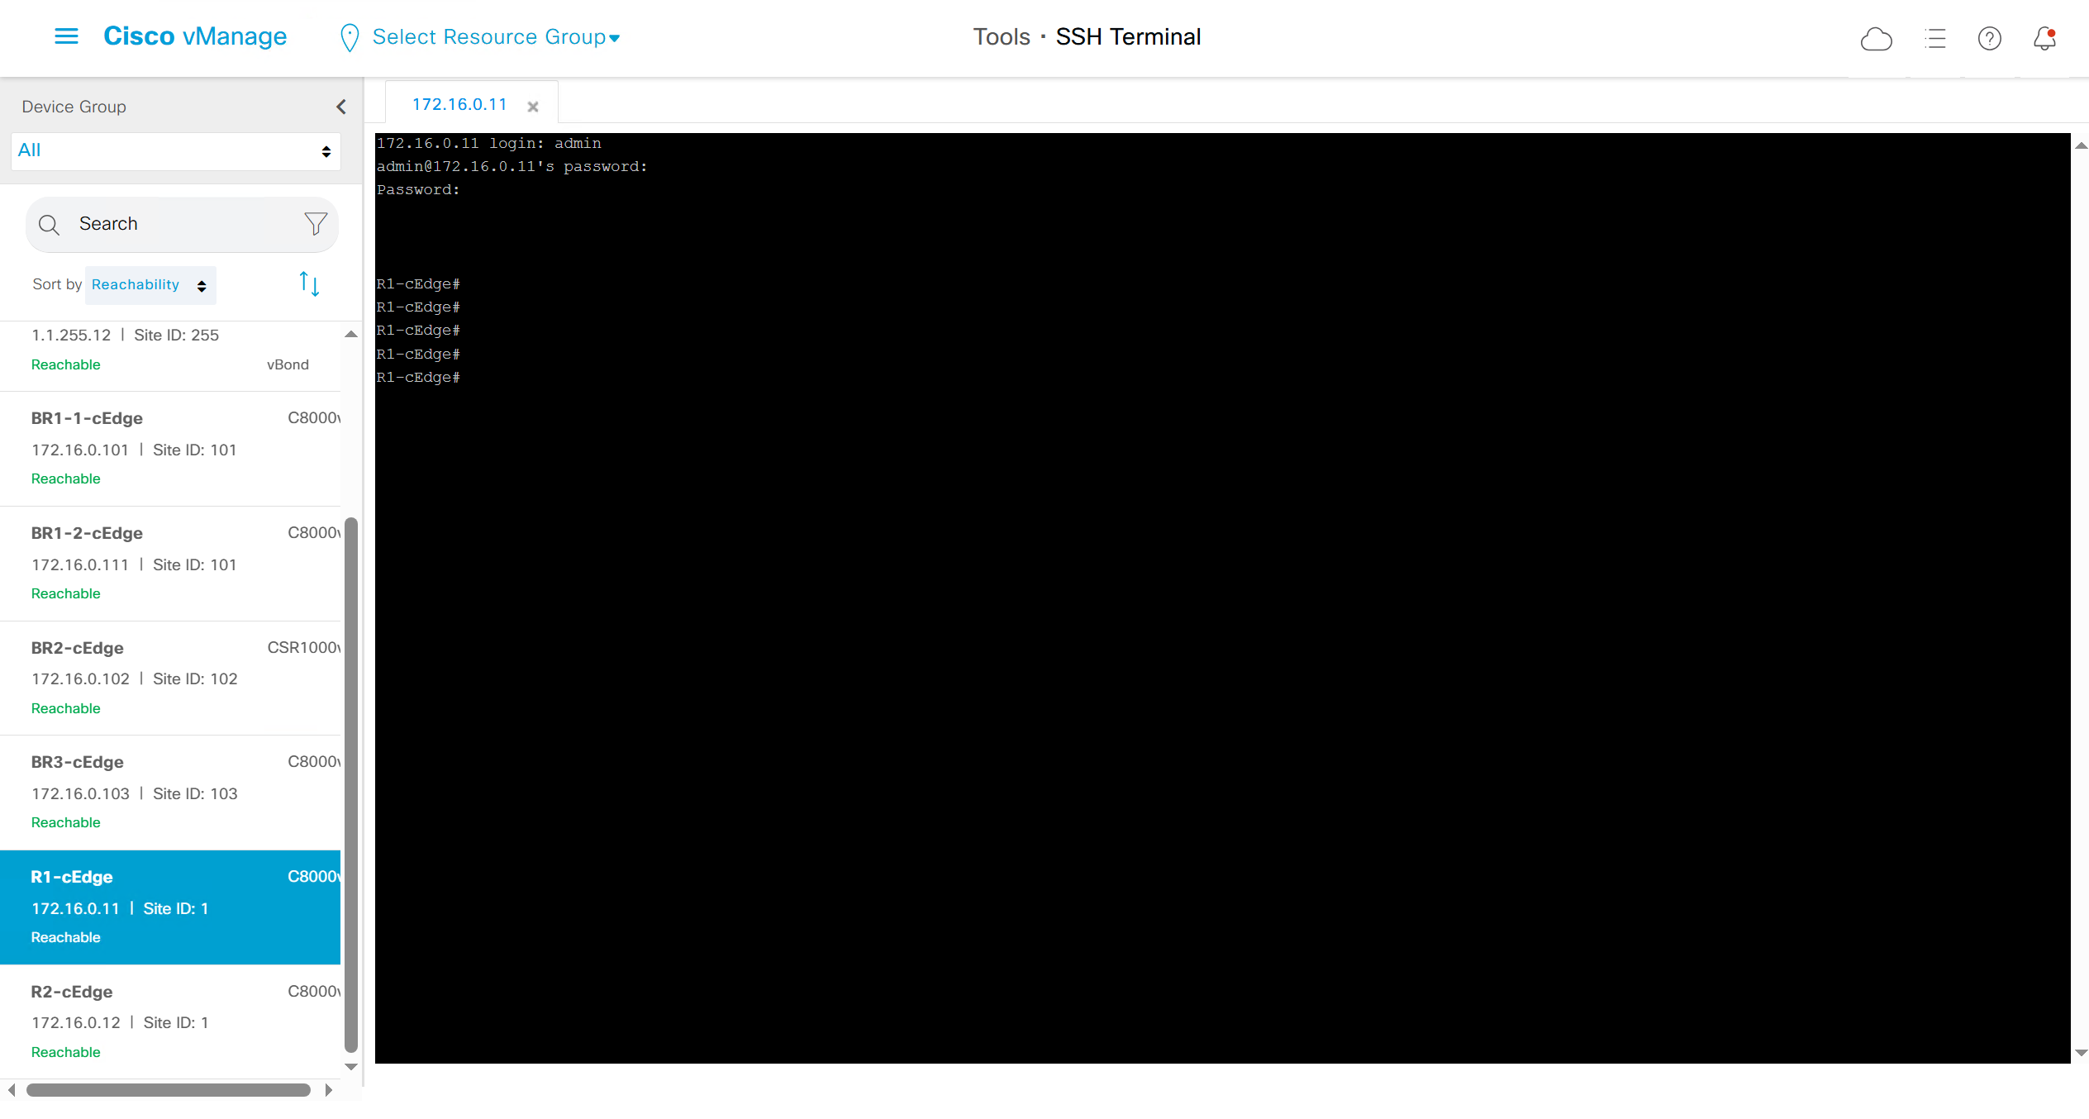Click the device filter funnel icon

[x=316, y=224]
